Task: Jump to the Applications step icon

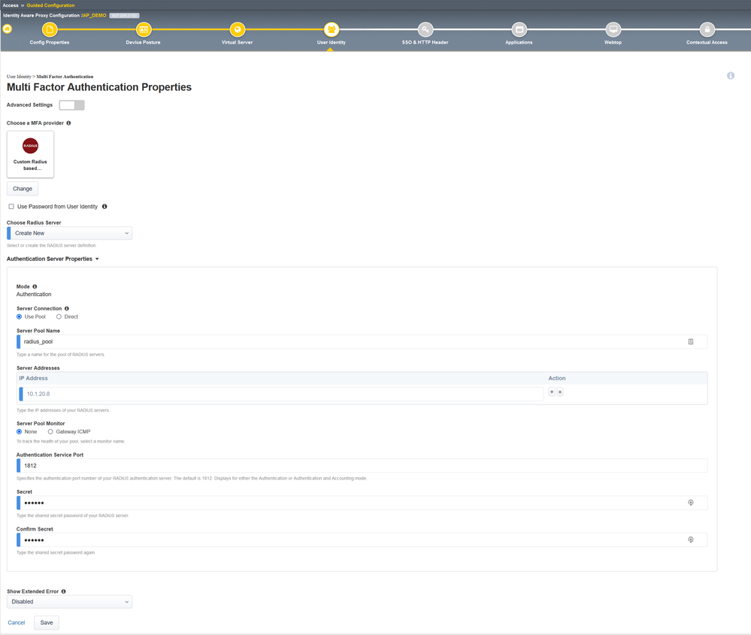Action: (x=519, y=30)
